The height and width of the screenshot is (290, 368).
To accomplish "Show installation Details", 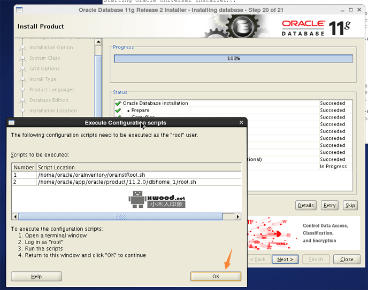I will (306, 205).
